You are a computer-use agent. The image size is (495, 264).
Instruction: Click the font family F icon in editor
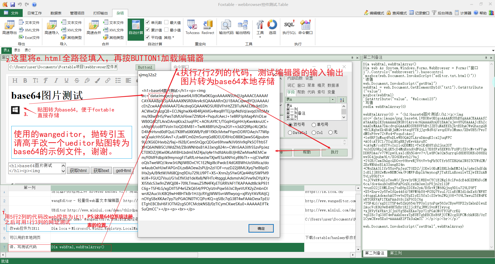[46, 81]
